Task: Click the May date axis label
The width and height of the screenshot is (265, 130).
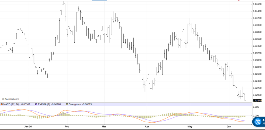Action: (x=190, y=126)
